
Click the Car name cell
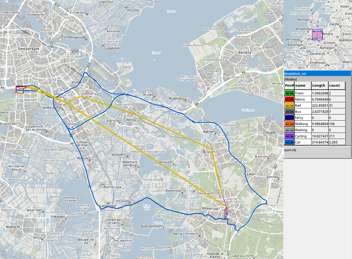pos(303,142)
